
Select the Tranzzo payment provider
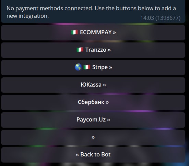click(x=93, y=50)
